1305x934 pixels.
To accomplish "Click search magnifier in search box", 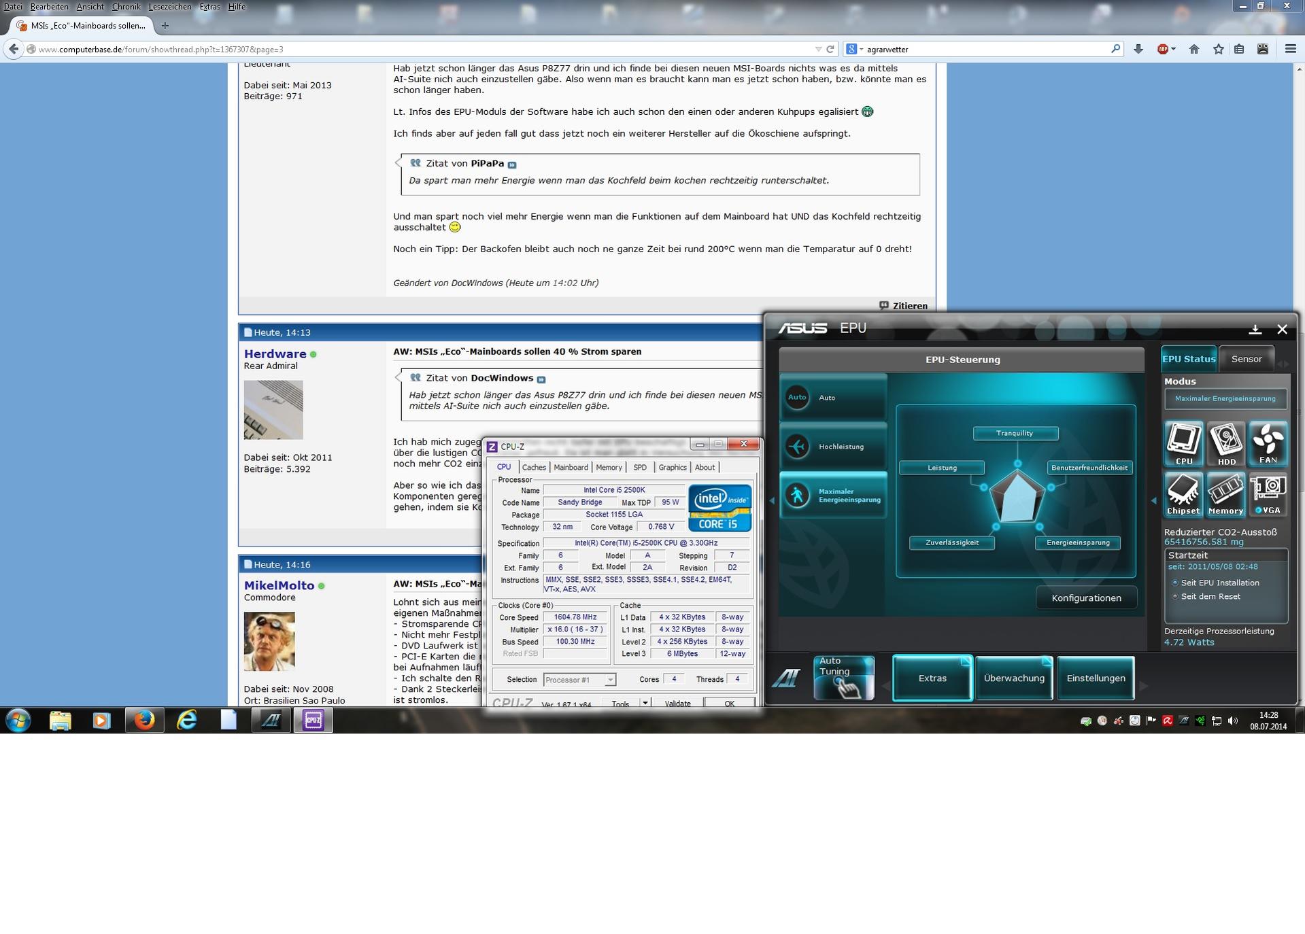I will [x=1115, y=49].
